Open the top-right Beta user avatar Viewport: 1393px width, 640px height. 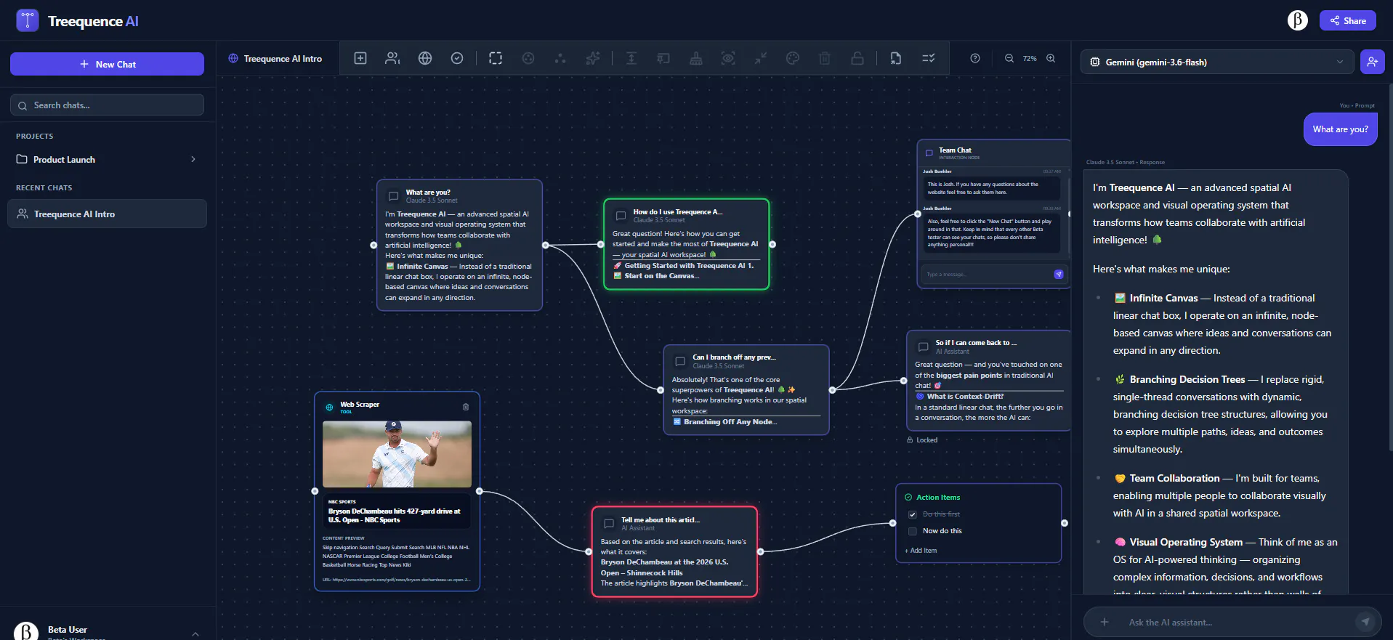1298,20
